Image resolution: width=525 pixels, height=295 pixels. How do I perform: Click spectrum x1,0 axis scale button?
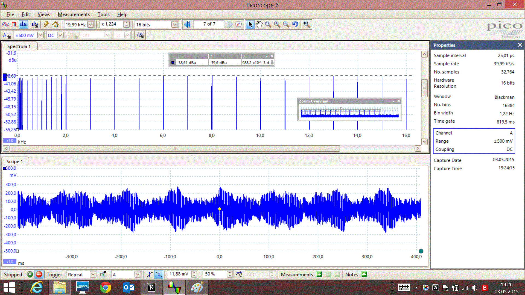(x=10, y=140)
